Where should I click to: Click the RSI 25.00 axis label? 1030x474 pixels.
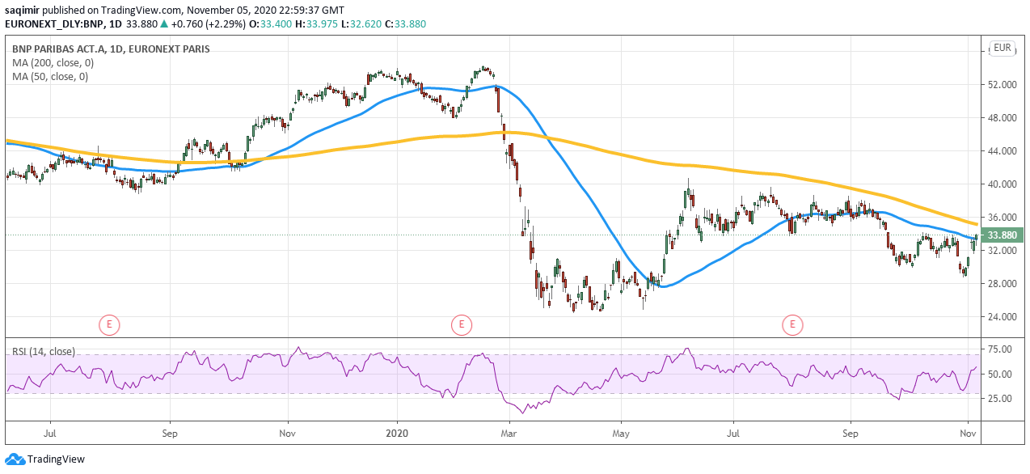999,399
